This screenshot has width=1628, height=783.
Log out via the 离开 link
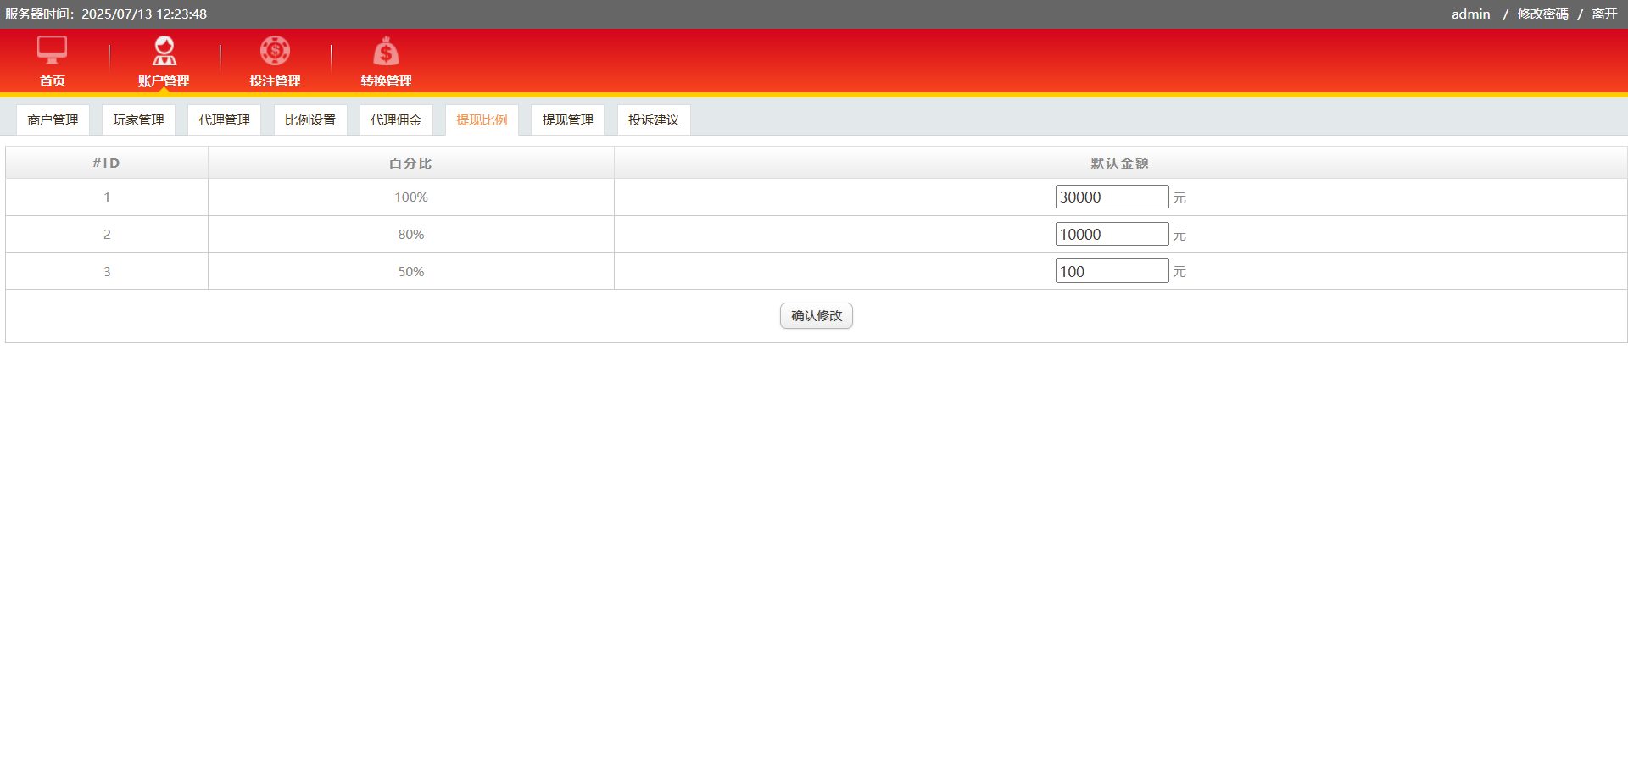tap(1604, 14)
